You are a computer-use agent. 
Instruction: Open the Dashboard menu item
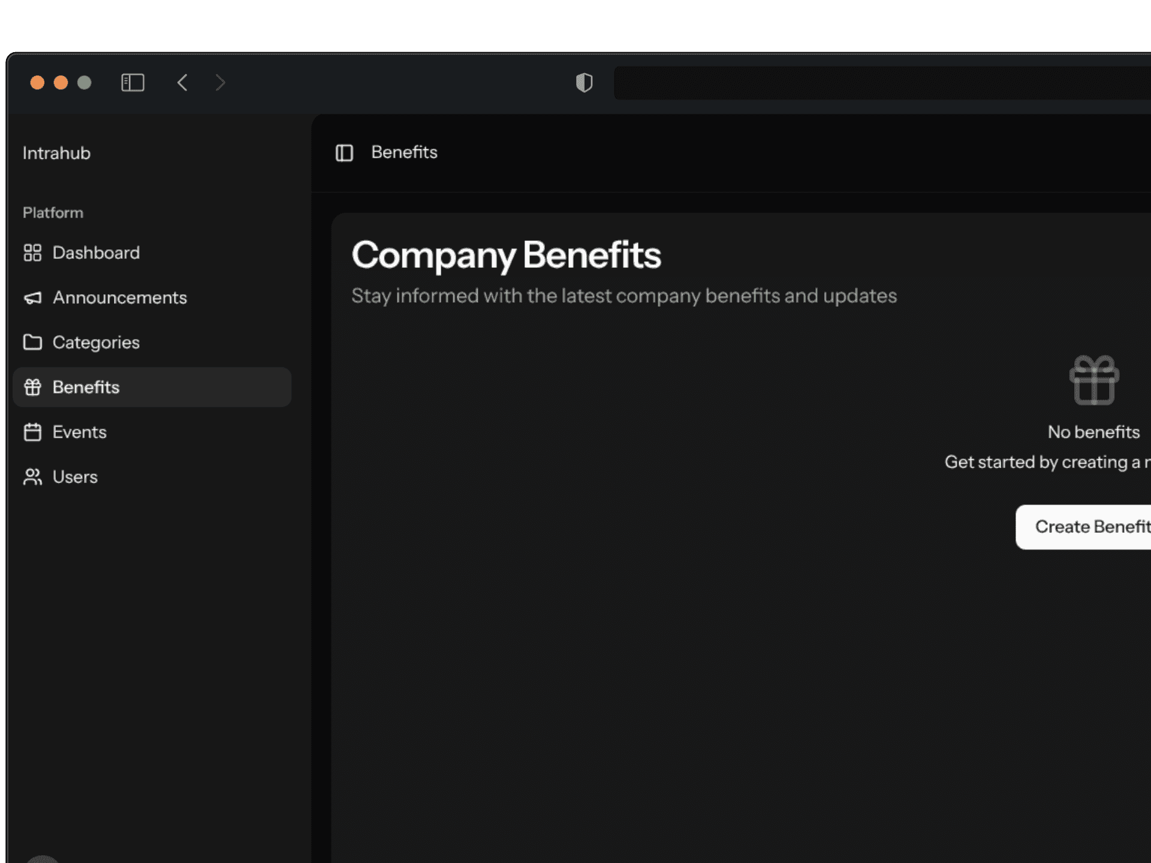(96, 253)
